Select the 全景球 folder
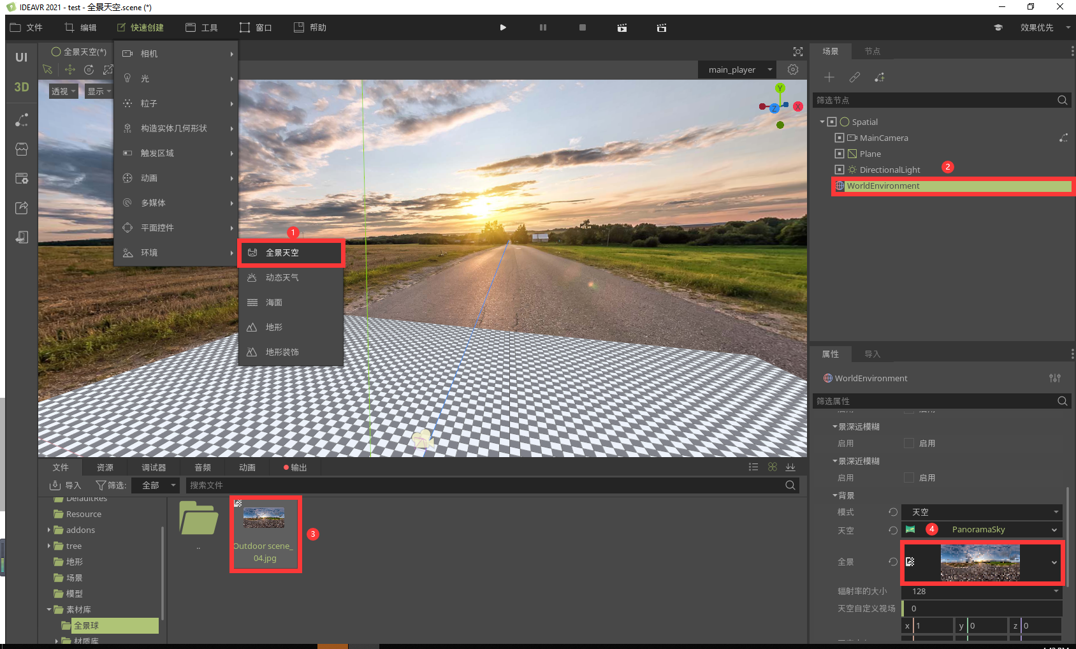Screen dimensions: 1076x649 [109, 625]
